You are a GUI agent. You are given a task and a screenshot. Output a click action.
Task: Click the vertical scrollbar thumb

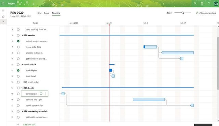point(218,63)
